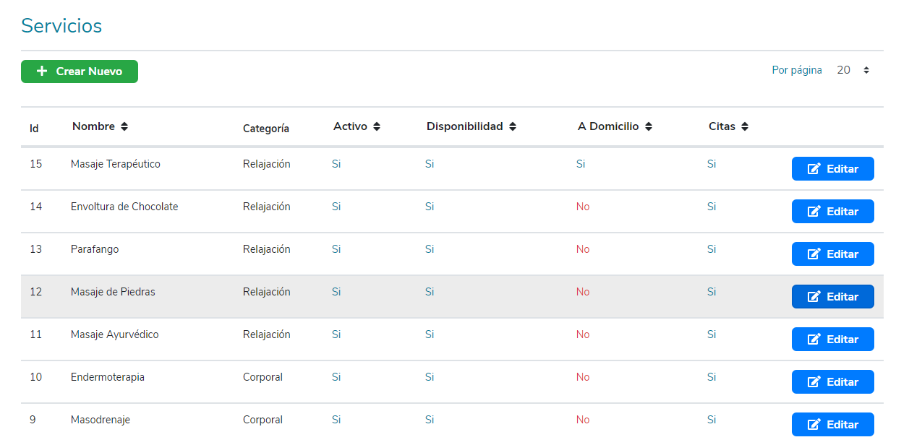Image resolution: width=909 pixels, height=445 pixels.
Task: Click the Id column header
Action: (x=34, y=129)
